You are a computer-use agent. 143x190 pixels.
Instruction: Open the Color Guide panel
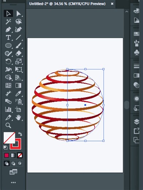click(x=136, y=20)
